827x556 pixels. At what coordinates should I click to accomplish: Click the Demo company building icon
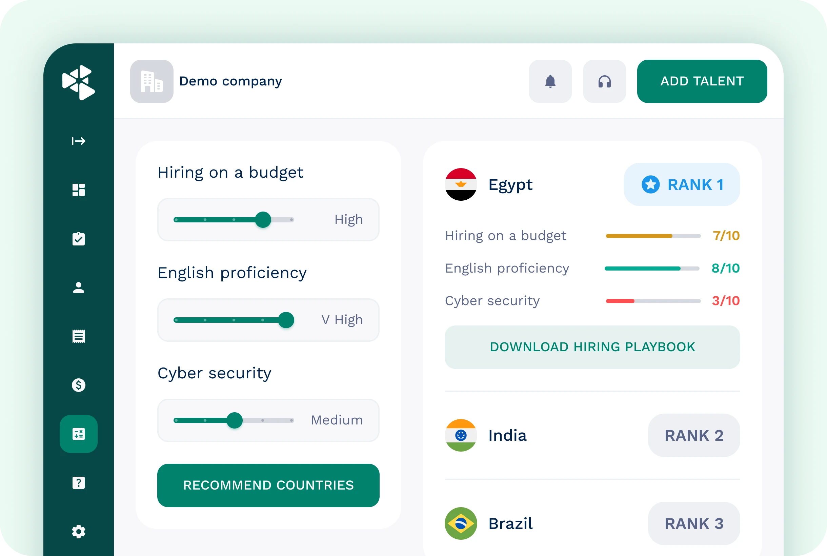tap(152, 81)
